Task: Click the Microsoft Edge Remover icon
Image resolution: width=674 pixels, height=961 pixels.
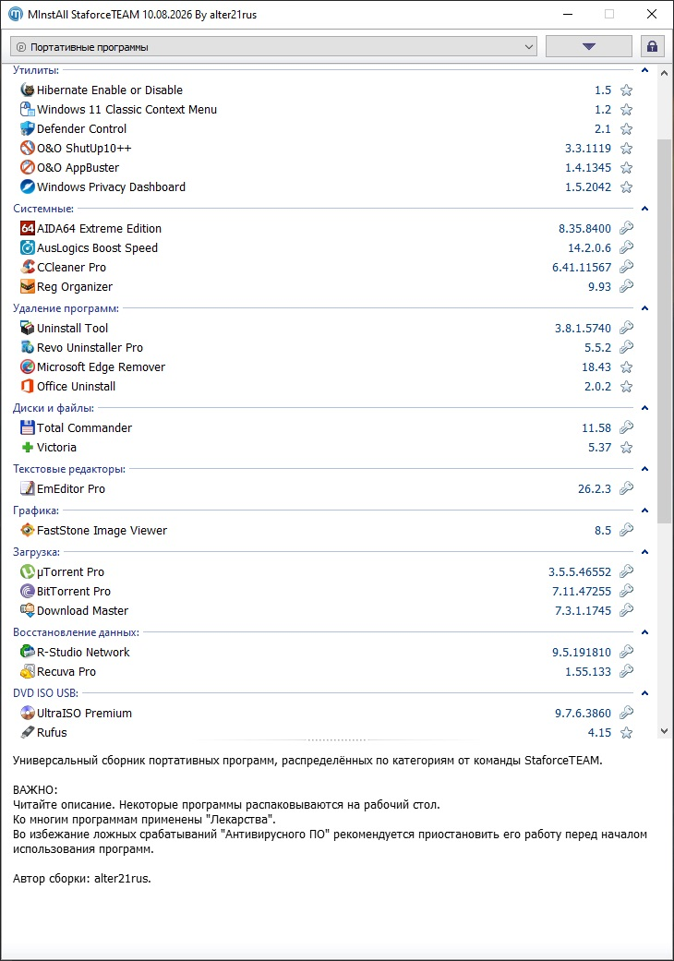Action: pos(27,366)
